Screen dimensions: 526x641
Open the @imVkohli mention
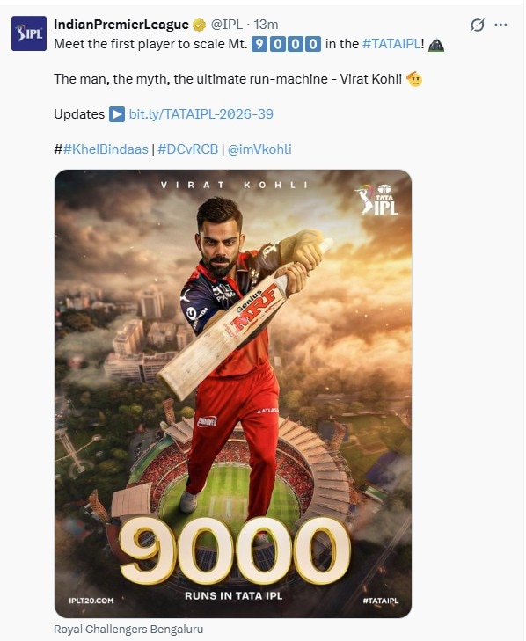click(x=259, y=149)
